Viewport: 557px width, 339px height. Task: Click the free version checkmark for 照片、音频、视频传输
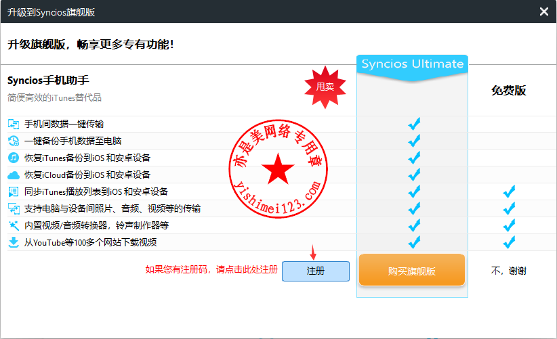(x=509, y=208)
